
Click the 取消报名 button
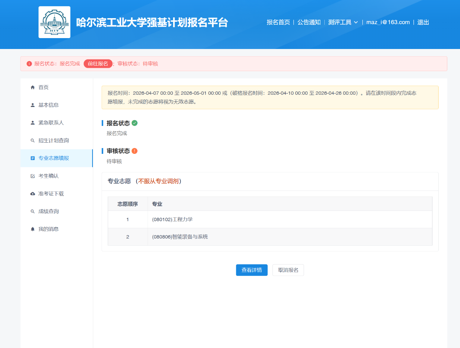tap(288, 270)
